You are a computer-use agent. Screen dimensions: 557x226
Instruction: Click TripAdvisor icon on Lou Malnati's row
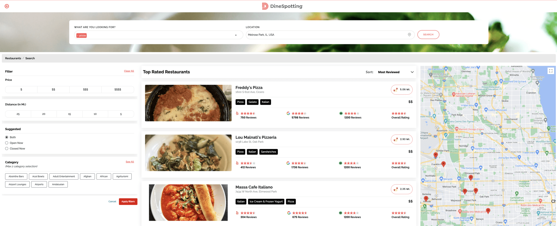341,163
